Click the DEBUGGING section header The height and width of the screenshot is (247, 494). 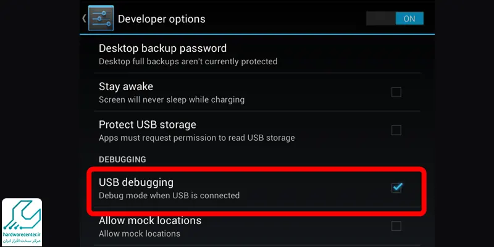pyautogui.click(x=122, y=159)
